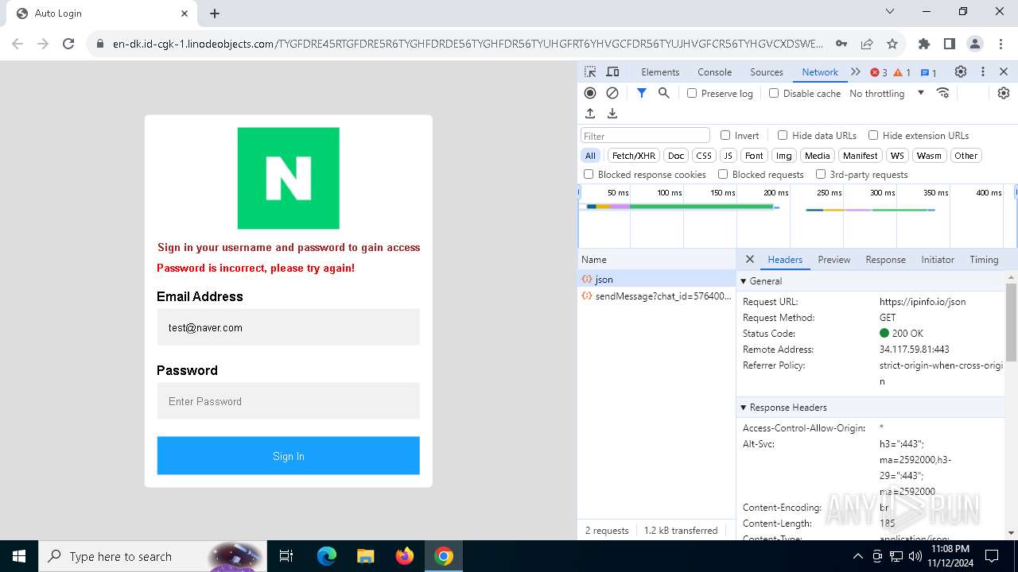Stop recording network log
The width and height of the screenshot is (1018, 572).
(590, 93)
